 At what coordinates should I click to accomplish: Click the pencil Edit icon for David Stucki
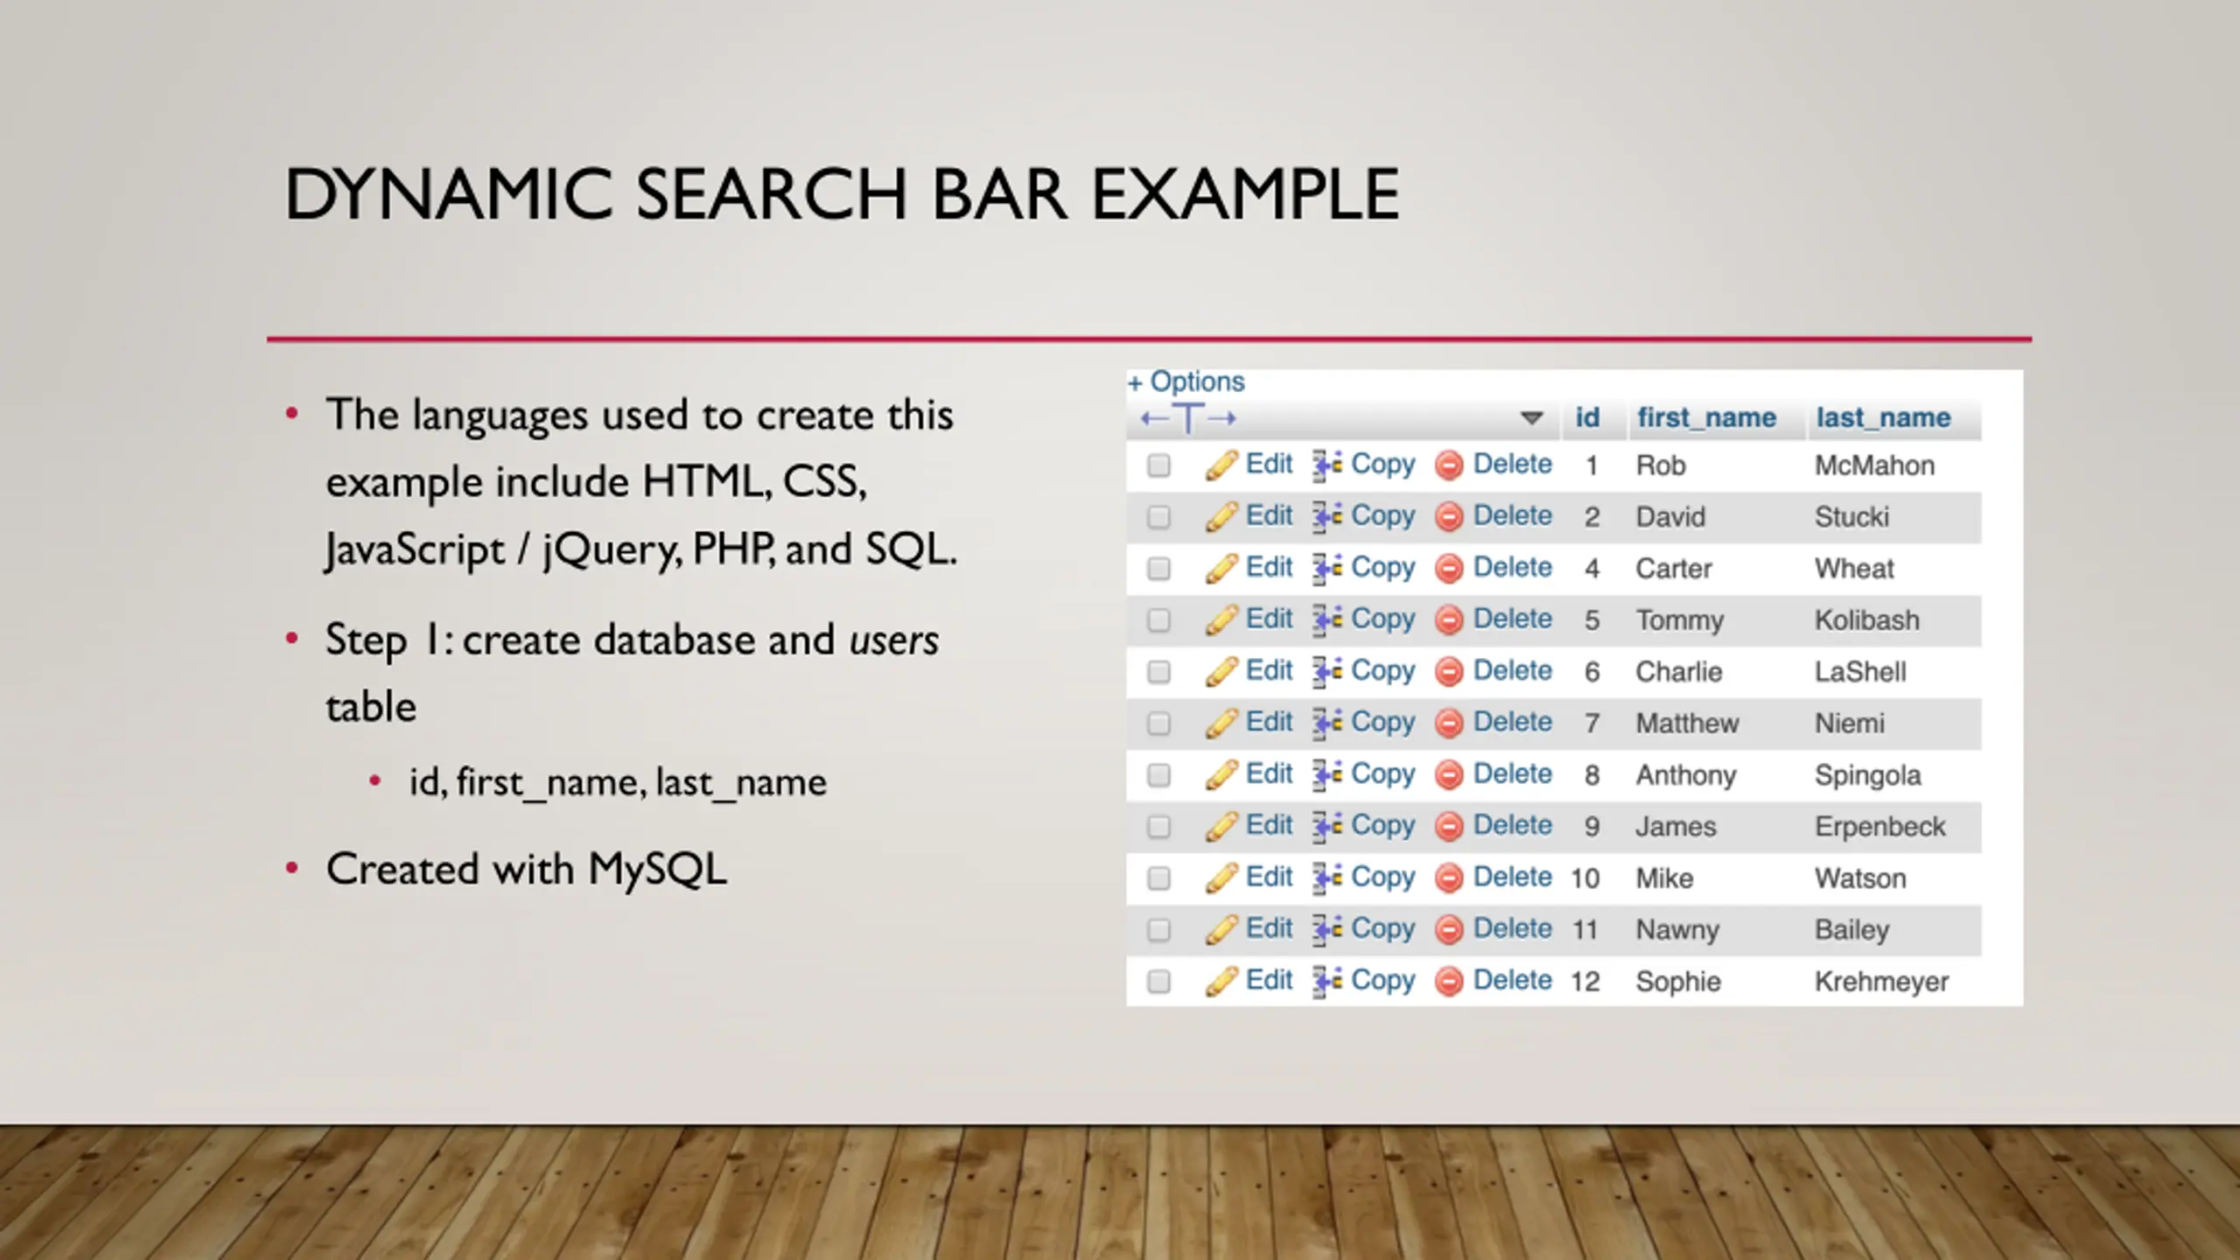(x=1221, y=516)
